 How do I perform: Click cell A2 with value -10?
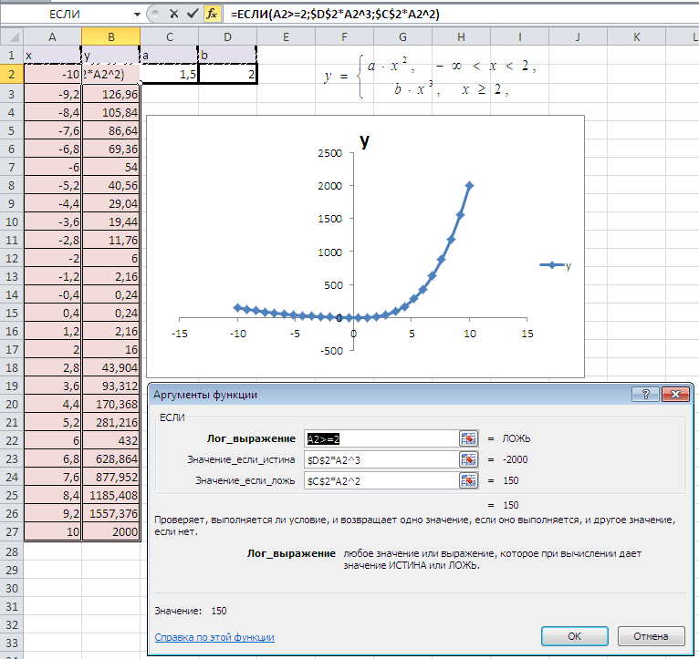[53, 74]
